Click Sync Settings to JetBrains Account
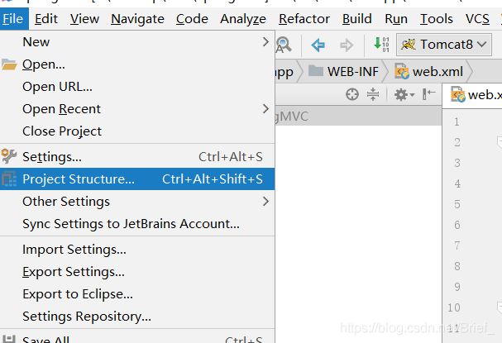The height and width of the screenshot is (343, 502). (131, 223)
